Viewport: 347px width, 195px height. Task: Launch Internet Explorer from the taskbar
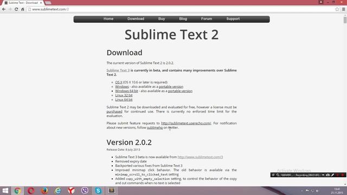coord(58,191)
